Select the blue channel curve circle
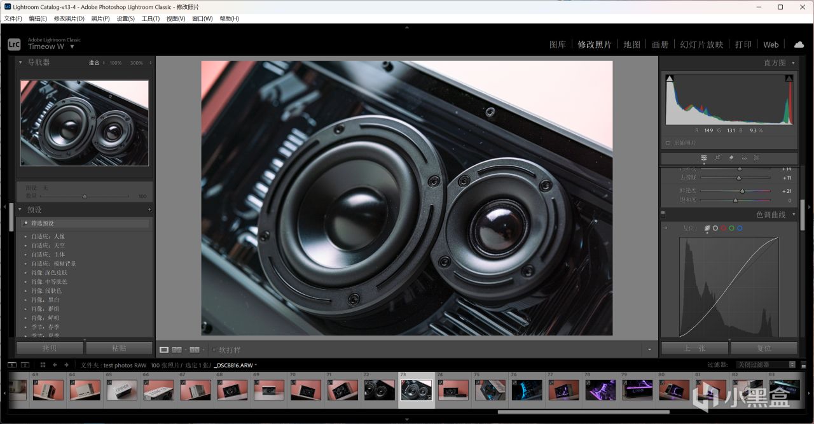The image size is (814, 424). pos(740,228)
